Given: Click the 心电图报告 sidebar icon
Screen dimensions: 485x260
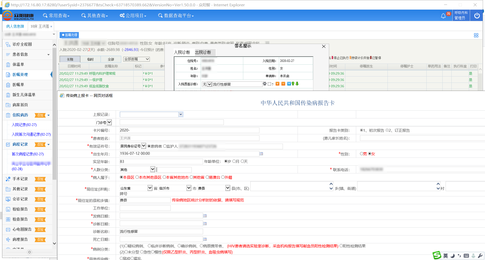Looking at the screenshot, I should click(8, 229).
